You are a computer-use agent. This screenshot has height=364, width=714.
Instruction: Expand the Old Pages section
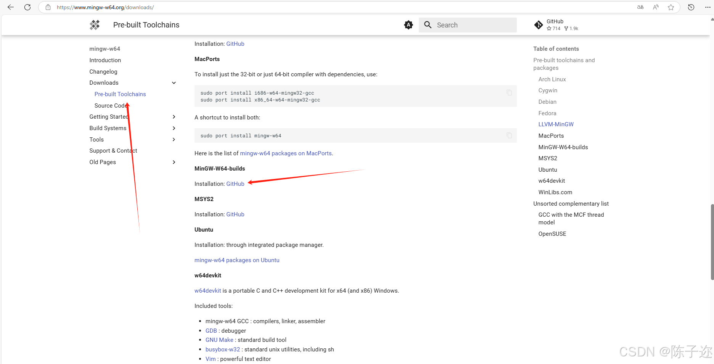(174, 162)
